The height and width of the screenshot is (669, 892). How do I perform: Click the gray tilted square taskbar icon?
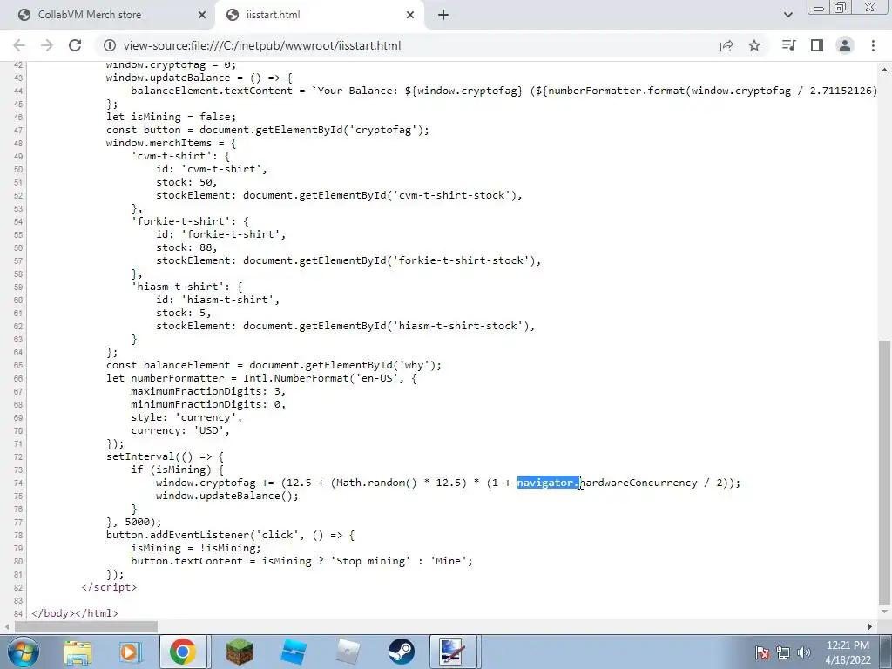coord(347,652)
